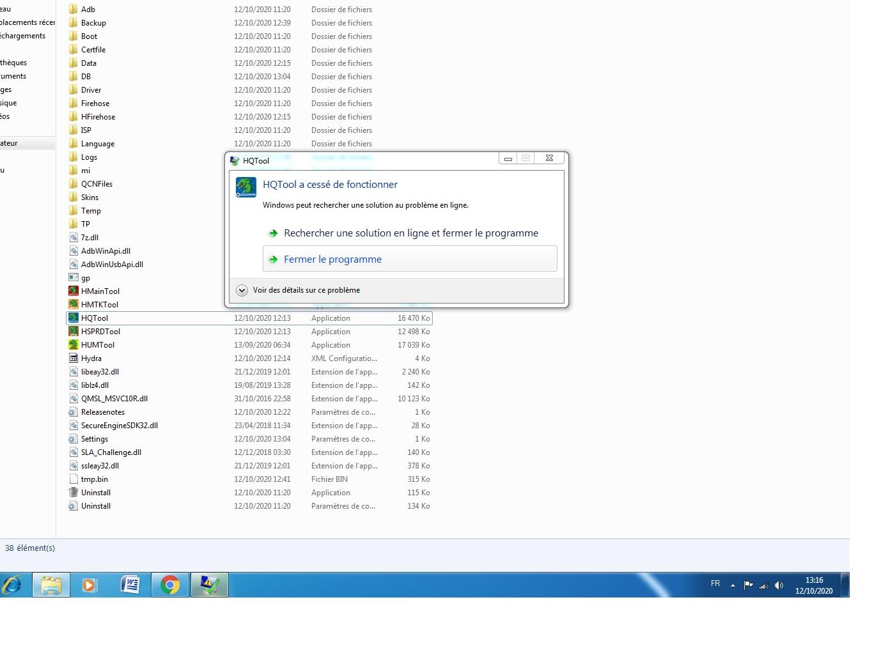Click the volume speaker tray icon
This screenshot has height=671, width=895.
[779, 585]
